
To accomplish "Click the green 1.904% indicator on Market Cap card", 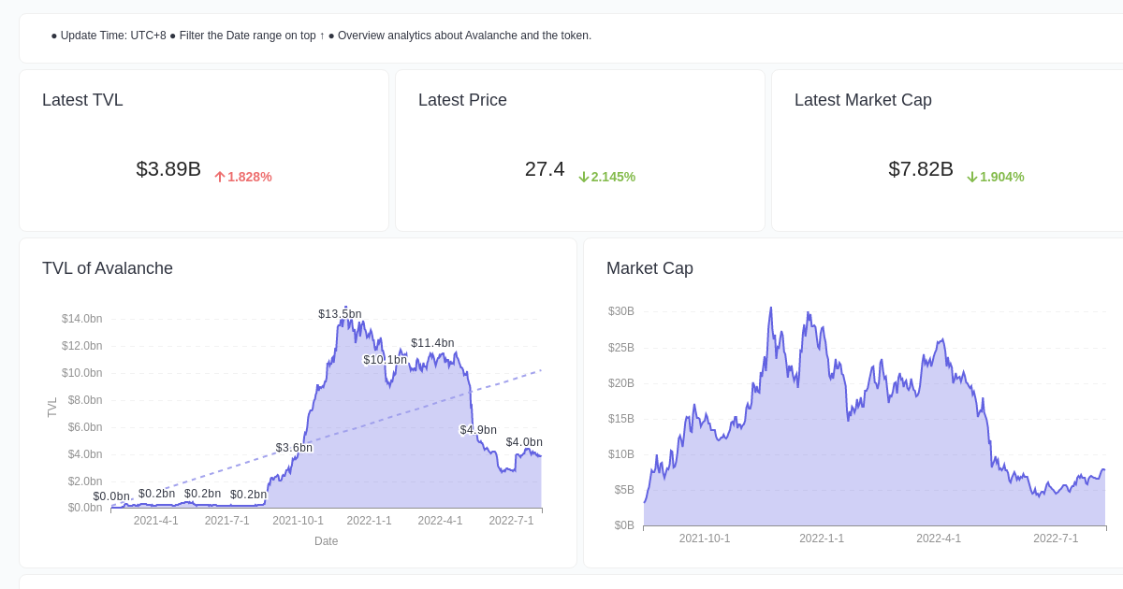I will point(995,177).
